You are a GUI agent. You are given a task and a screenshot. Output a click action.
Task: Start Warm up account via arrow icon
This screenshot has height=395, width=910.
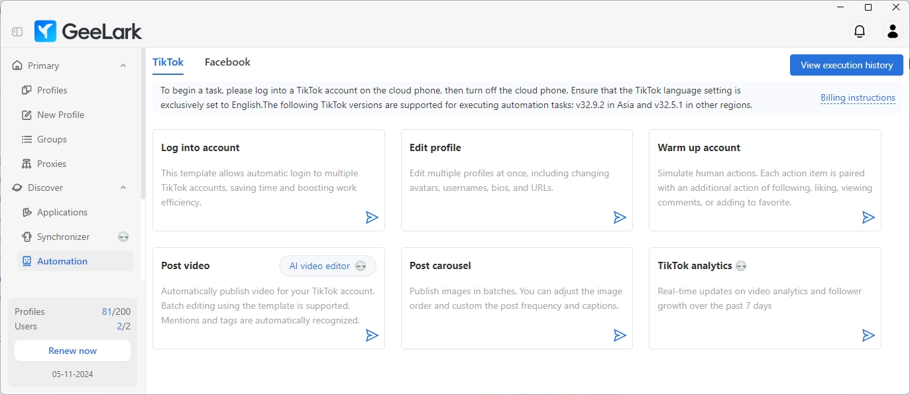(x=868, y=217)
